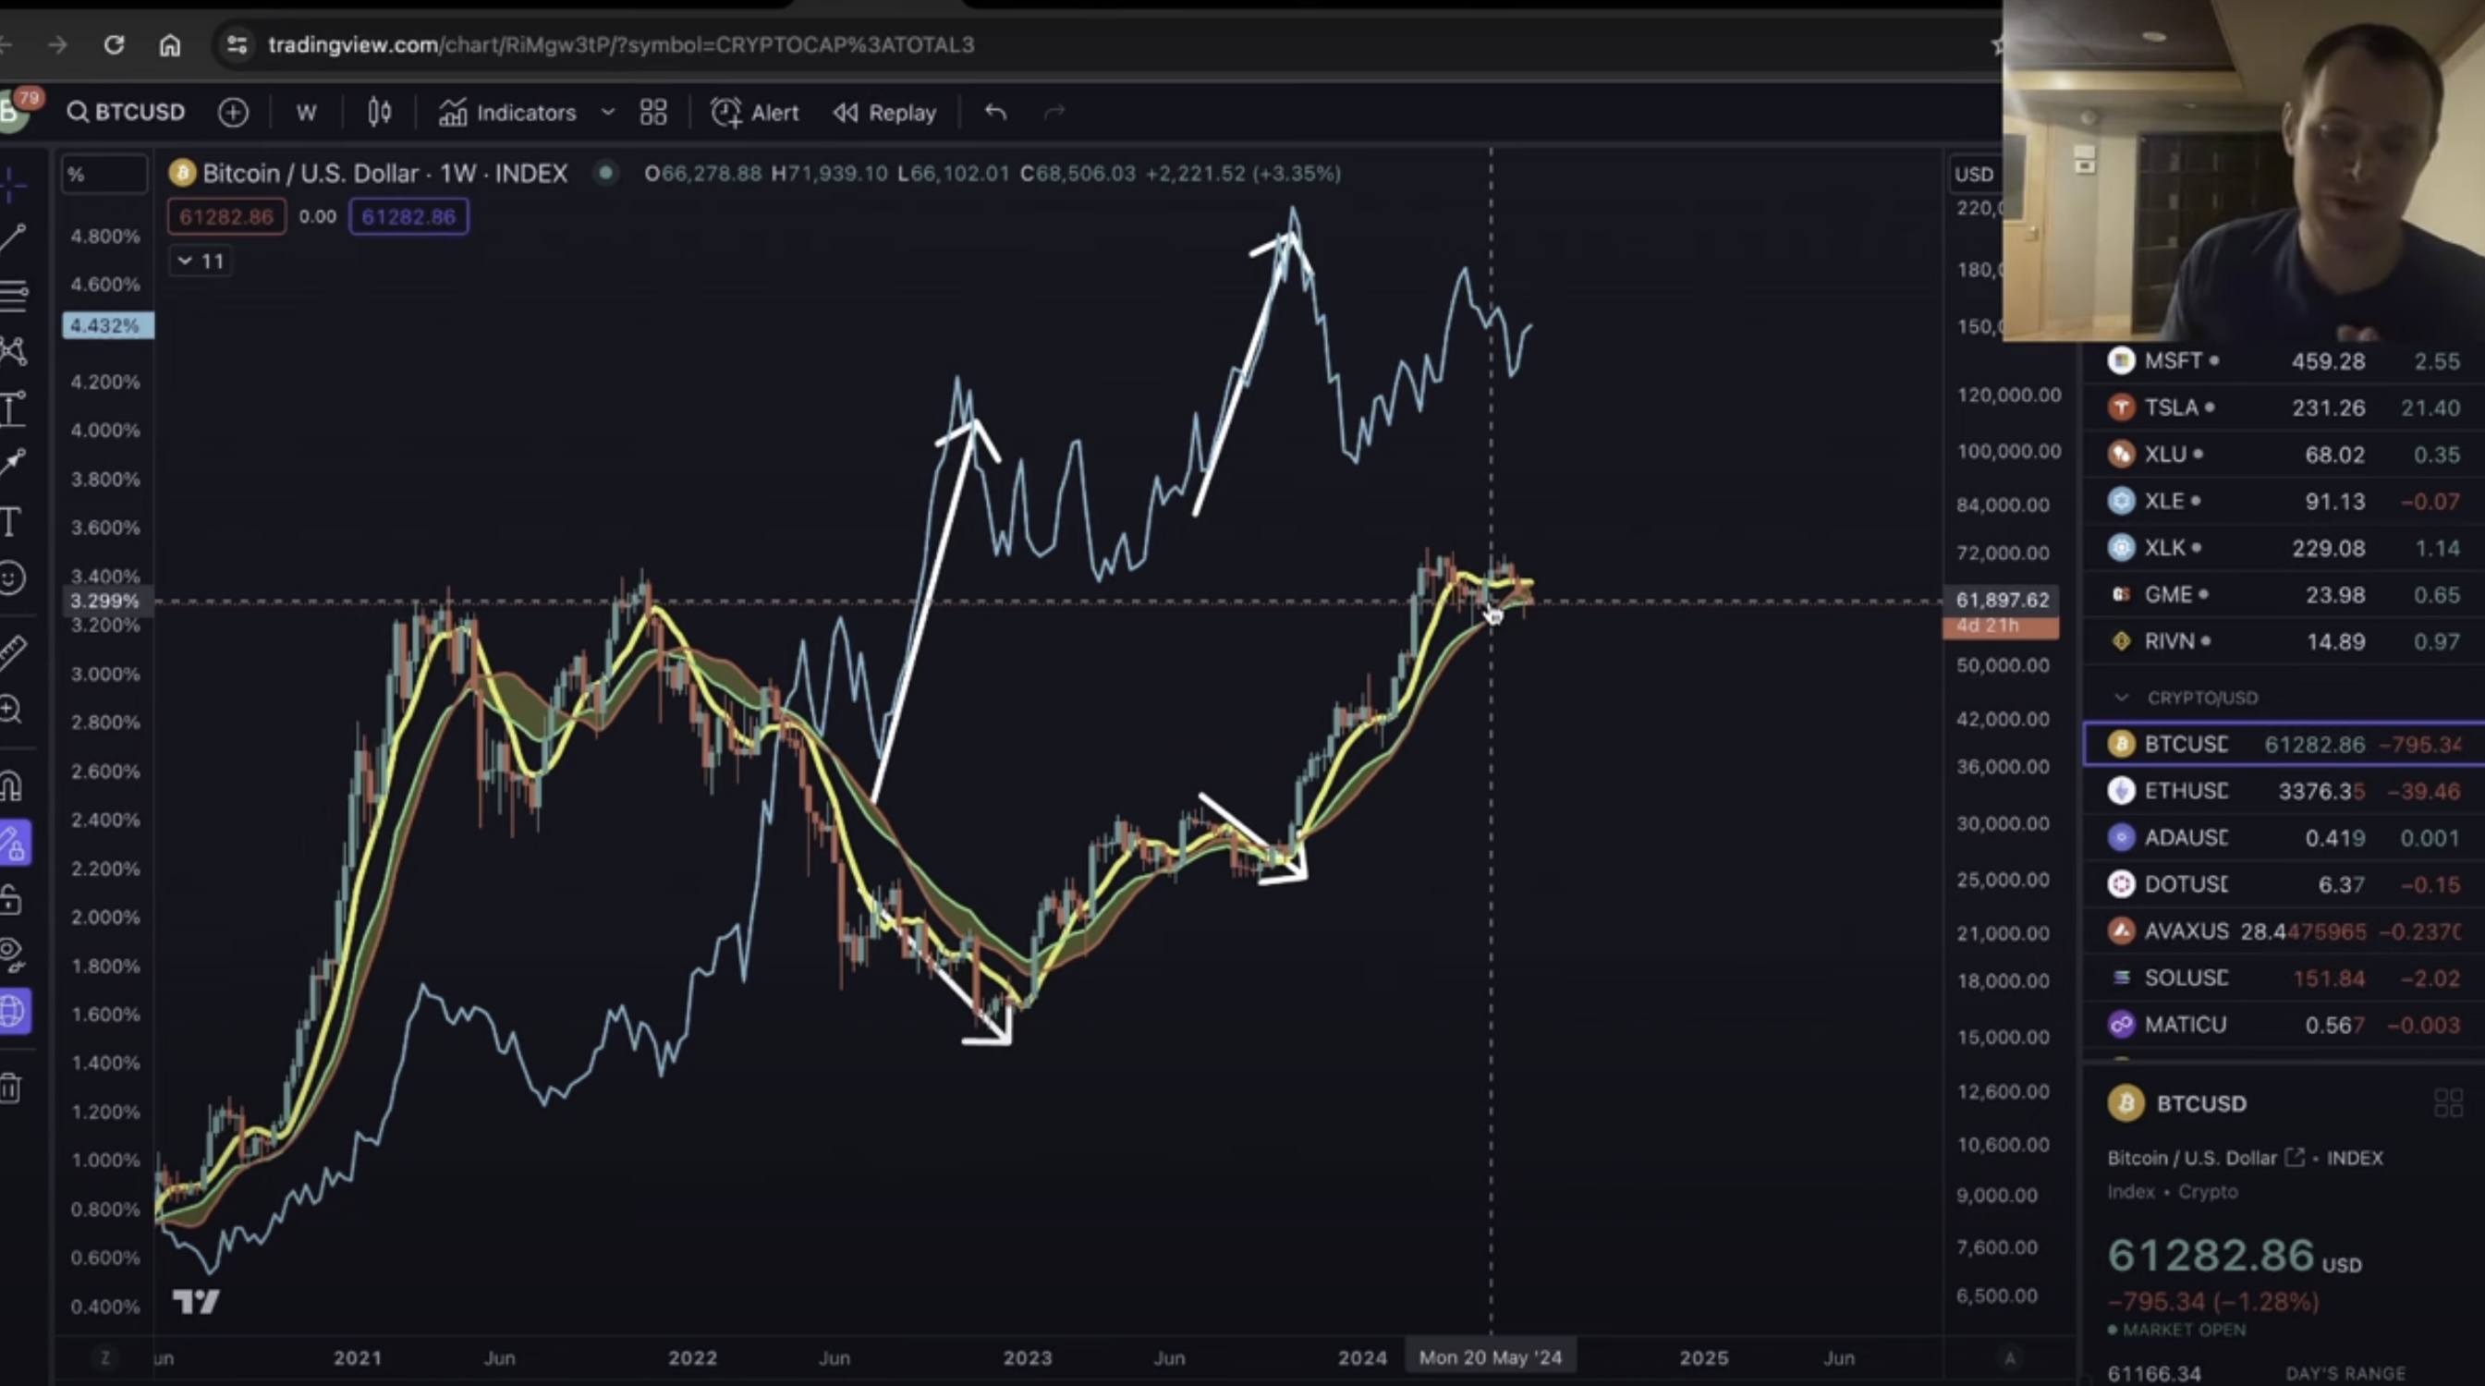Open the emoji icons tool
Image resolution: width=2485 pixels, height=1386 pixels.
coord(12,577)
